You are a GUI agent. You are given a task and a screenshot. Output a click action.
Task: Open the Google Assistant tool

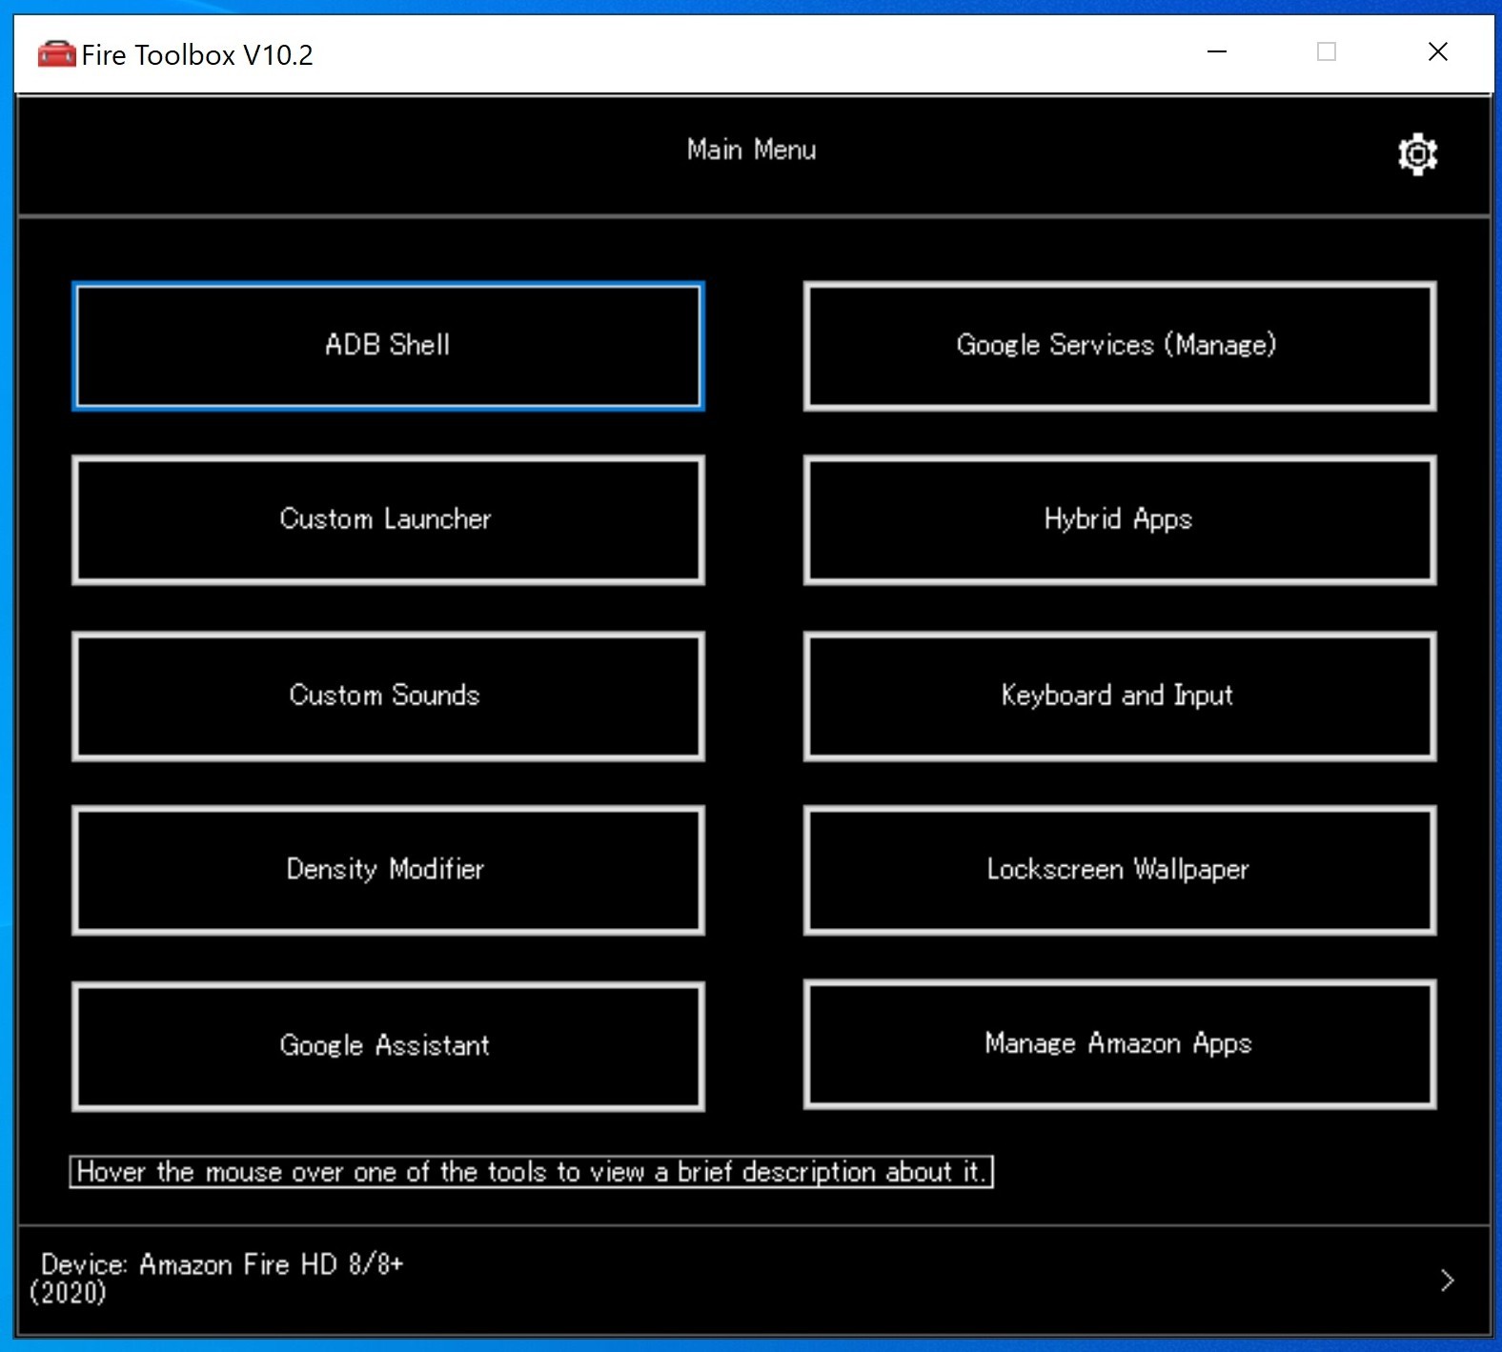pyautogui.click(x=388, y=1046)
